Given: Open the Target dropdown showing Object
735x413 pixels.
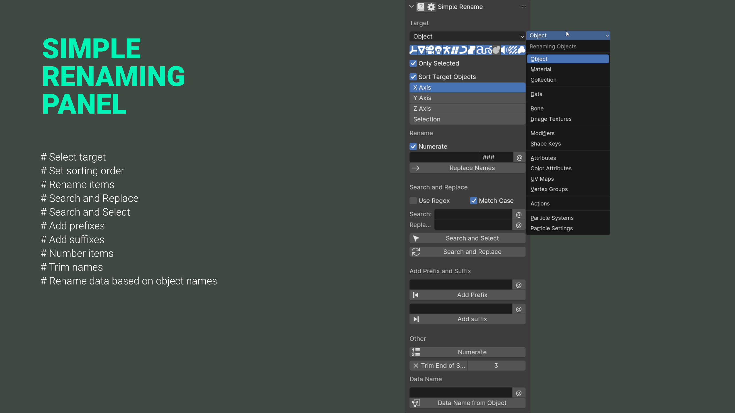Looking at the screenshot, I should coord(467,36).
